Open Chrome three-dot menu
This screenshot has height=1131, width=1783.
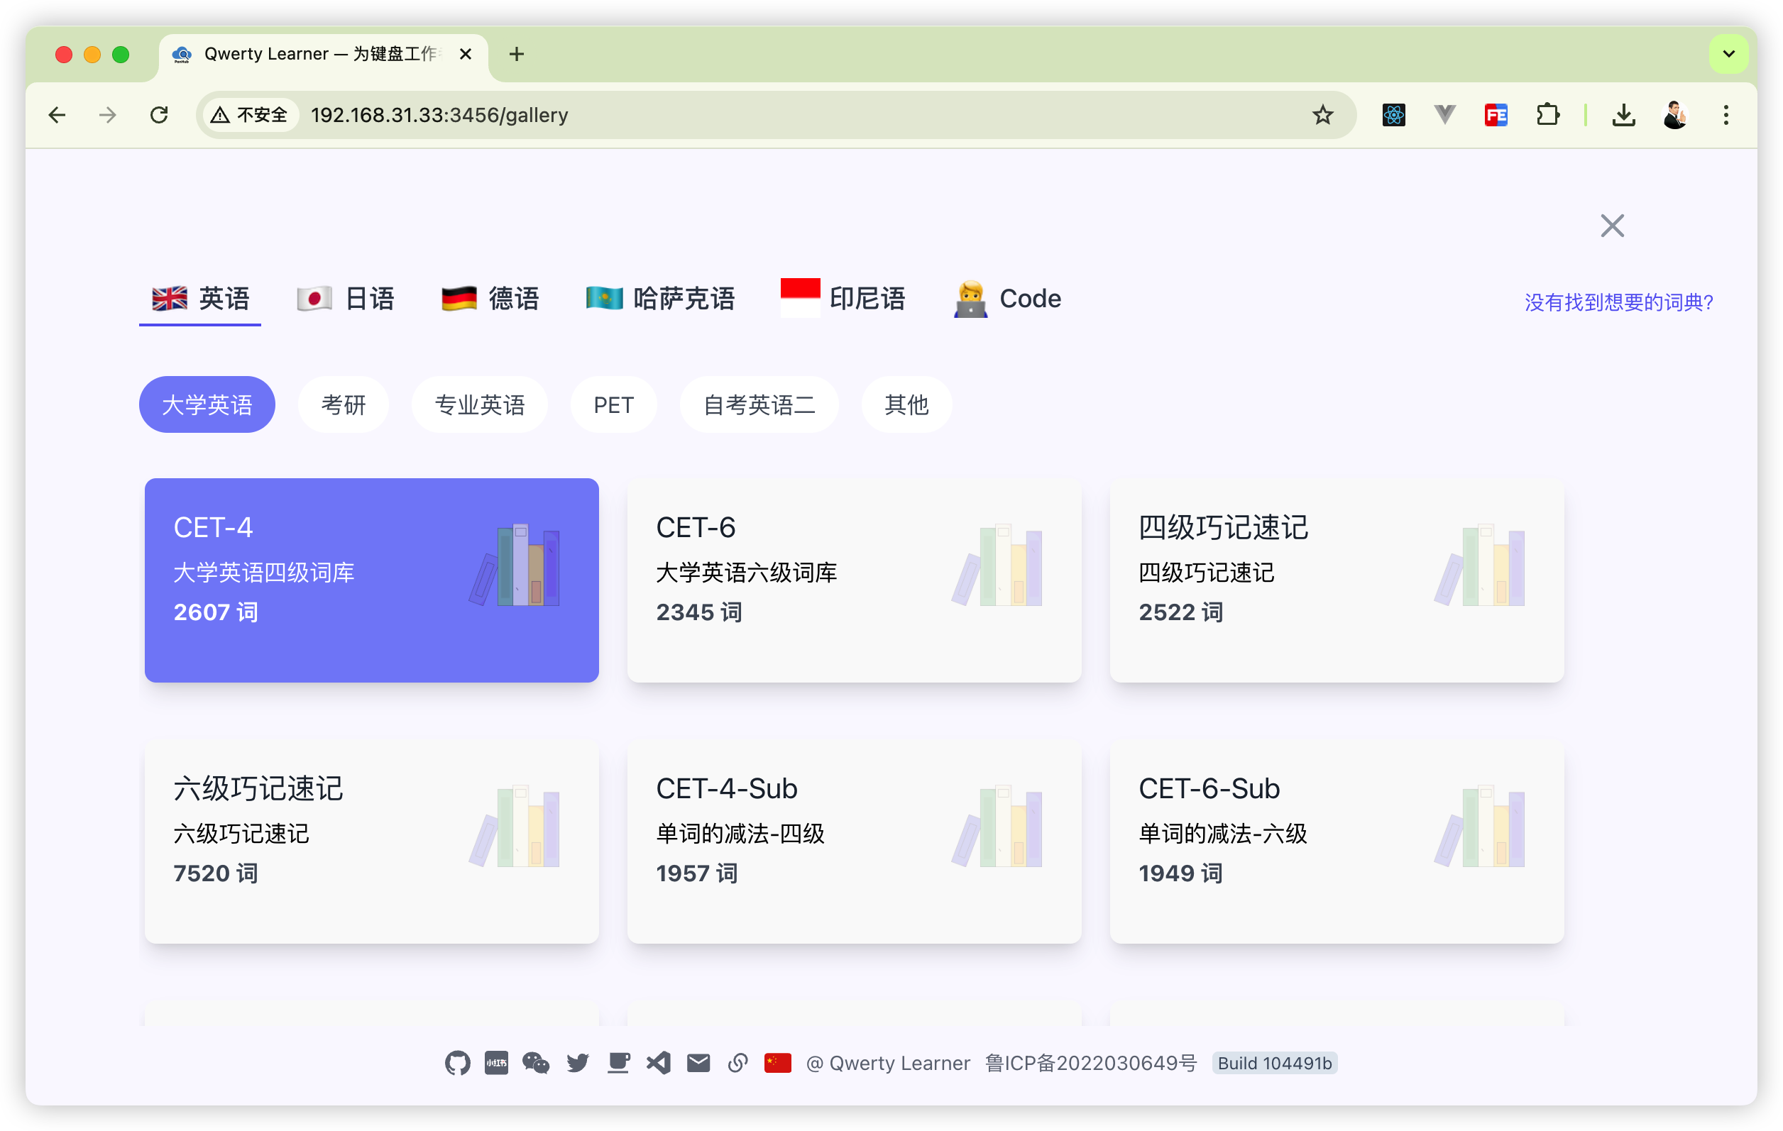[1726, 115]
